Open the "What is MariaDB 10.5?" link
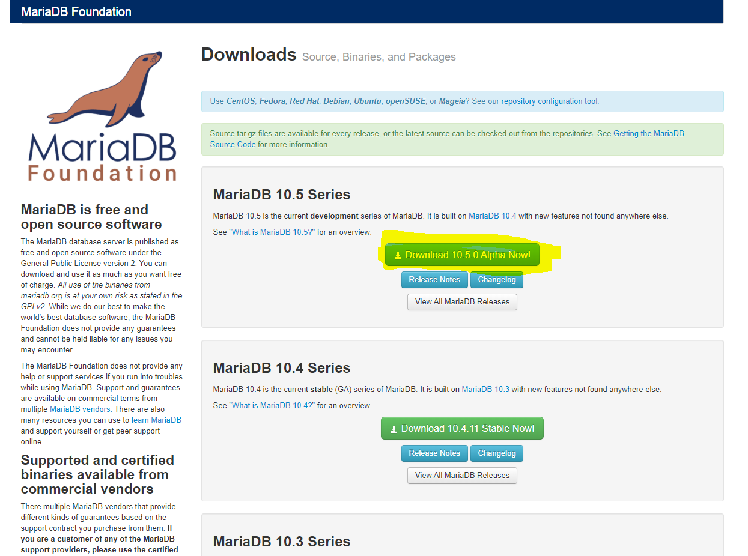 [272, 232]
